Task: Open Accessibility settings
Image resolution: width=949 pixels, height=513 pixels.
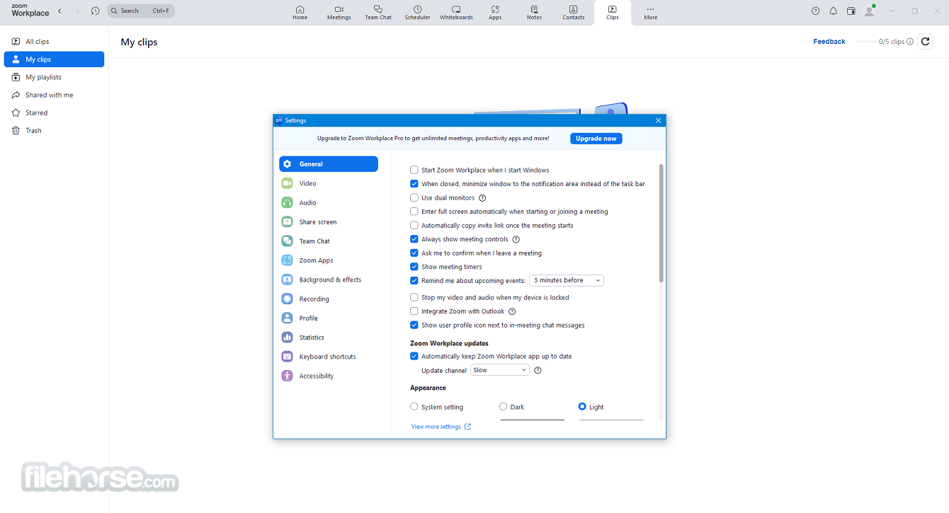Action: coord(329,376)
